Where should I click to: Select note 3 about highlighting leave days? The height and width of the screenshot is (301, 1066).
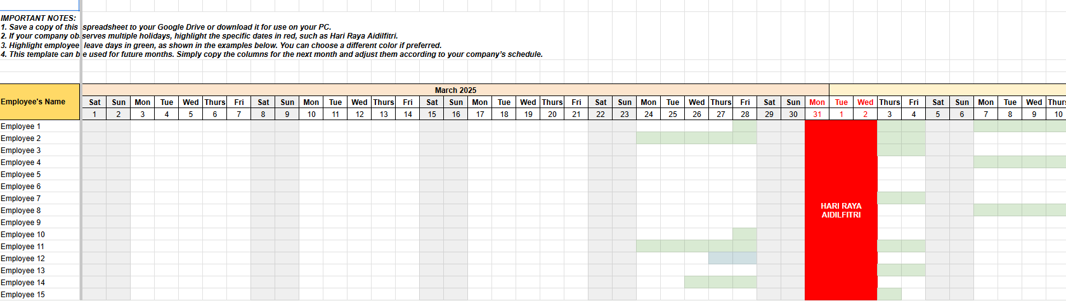click(221, 46)
